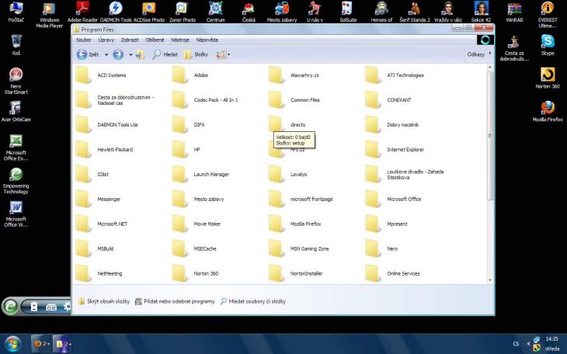
Task: Click the Nero StartSmart desktop icon
Action: (16, 81)
